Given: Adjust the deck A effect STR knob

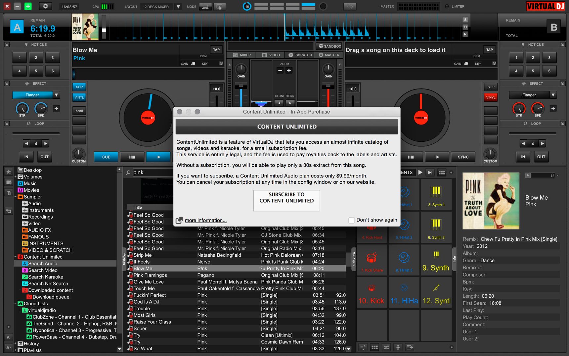Looking at the screenshot, I should click(22, 108).
